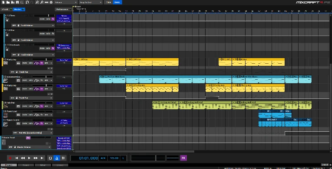This screenshot has height=169, width=332.
Task: Rewind to the start of the project
Action: click(x=17, y=158)
